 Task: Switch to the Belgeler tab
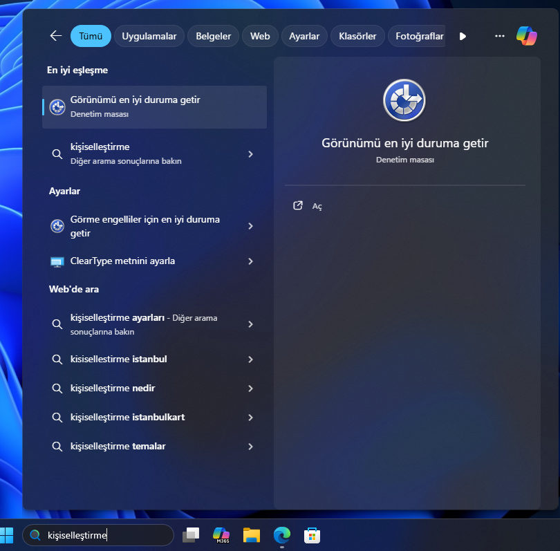coord(213,36)
